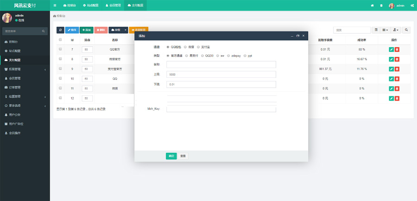Expand 权限管理 in the sidebar
Viewport: 417px width, 201px height.
(25, 69)
